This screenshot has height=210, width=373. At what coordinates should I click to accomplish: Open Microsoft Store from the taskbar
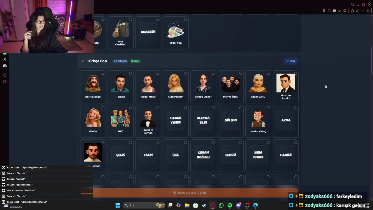click(196, 205)
